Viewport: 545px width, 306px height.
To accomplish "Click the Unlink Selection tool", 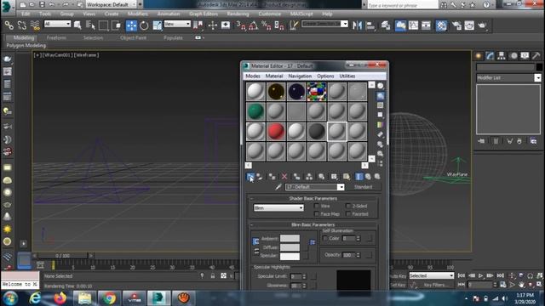I will (22, 25).
